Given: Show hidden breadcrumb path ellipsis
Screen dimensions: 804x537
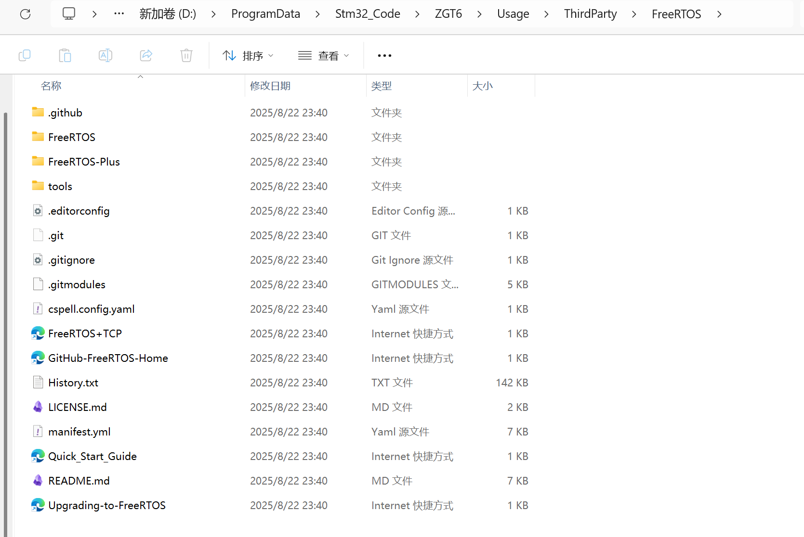Looking at the screenshot, I should tap(119, 14).
